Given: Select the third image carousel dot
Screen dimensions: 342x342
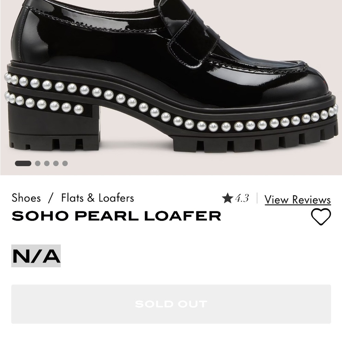Looking at the screenshot, I should click(x=47, y=164).
